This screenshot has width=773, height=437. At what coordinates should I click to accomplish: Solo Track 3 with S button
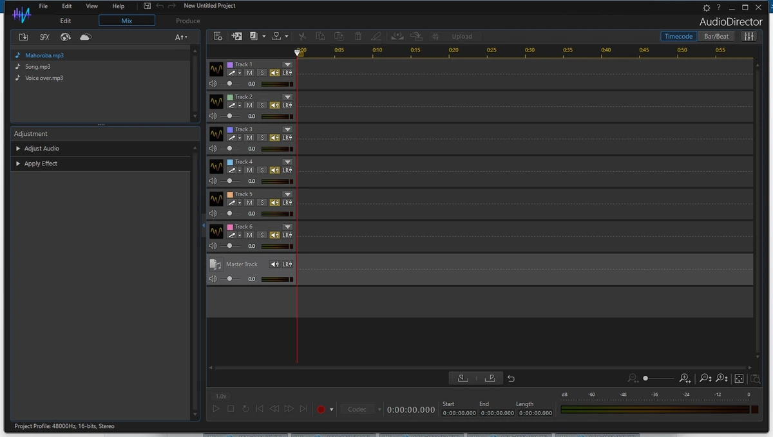coord(262,138)
